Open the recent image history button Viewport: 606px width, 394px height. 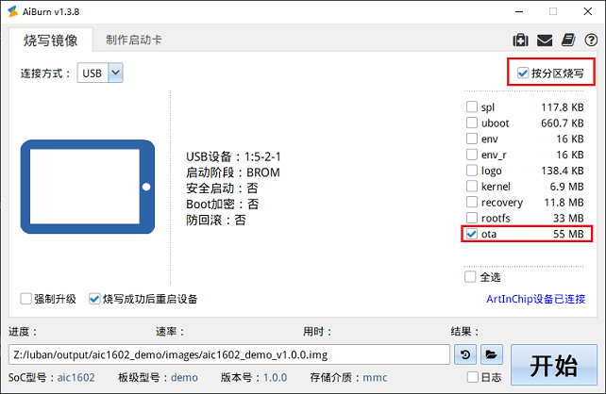click(x=465, y=354)
